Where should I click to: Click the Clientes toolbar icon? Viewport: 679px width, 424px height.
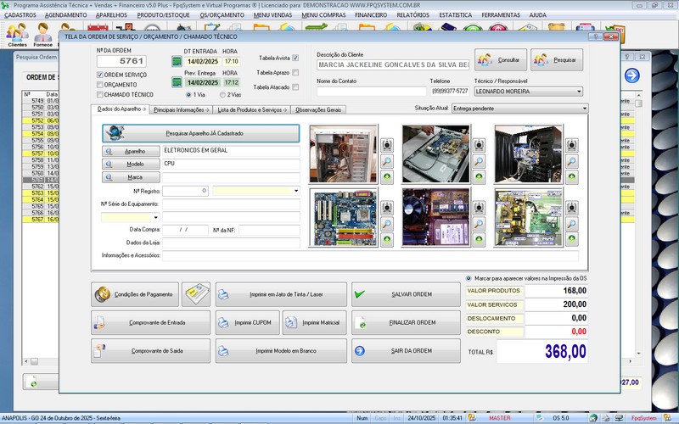16,35
